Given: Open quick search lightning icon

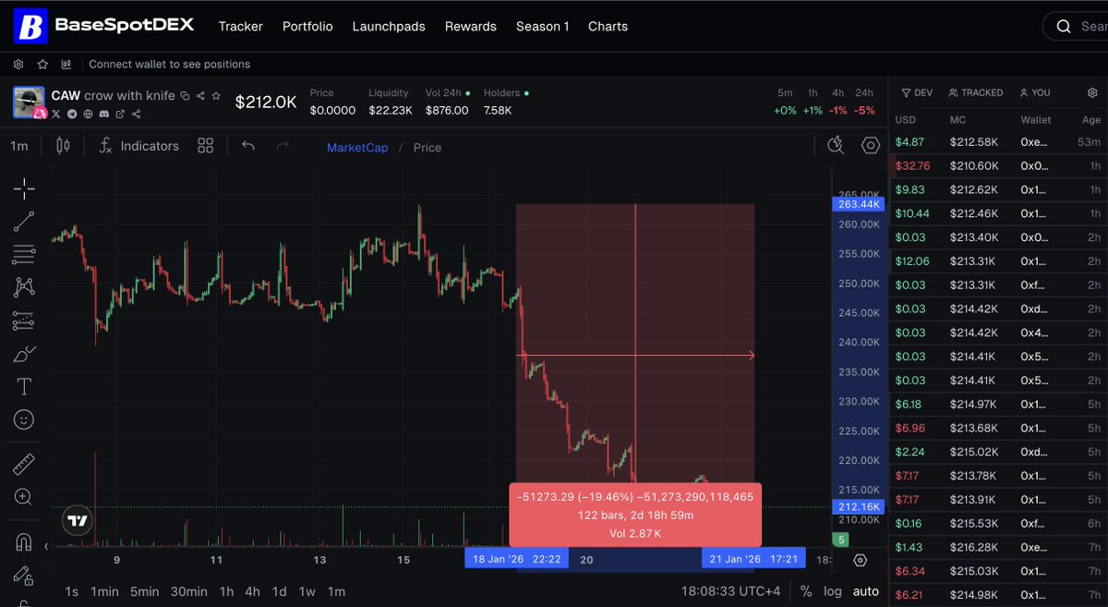Looking at the screenshot, I should tap(836, 145).
